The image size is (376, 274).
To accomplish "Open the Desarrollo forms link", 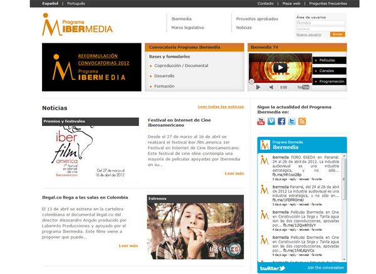I will [164, 76].
